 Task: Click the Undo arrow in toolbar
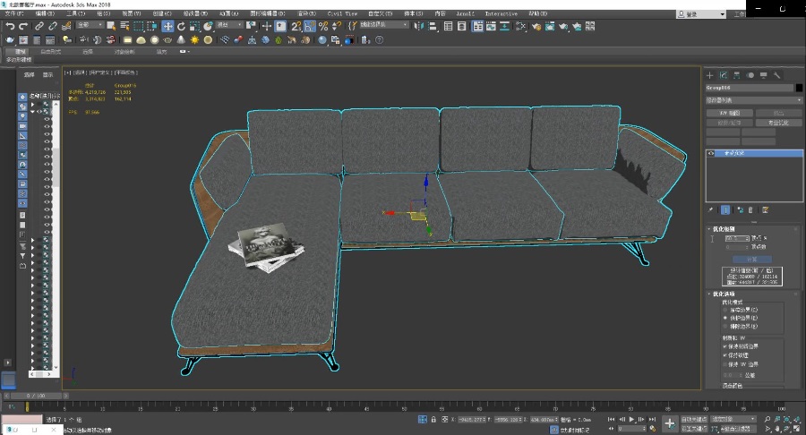(10, 26)
